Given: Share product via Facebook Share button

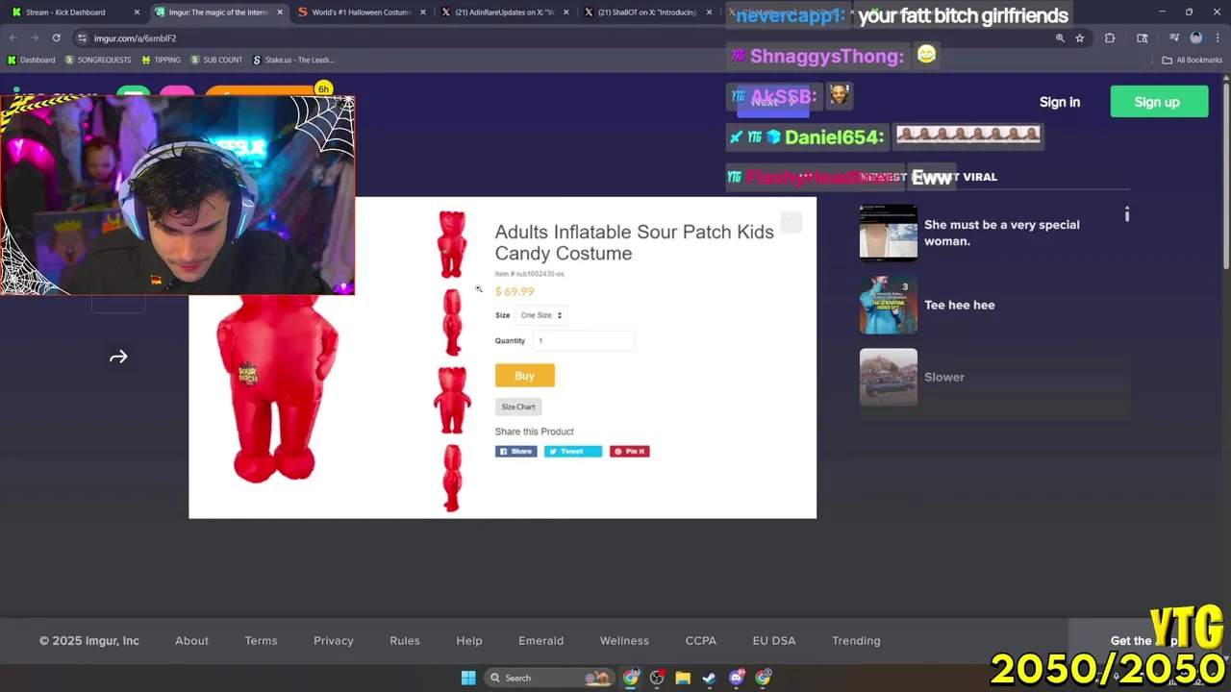Looking at the screenshot, I should (516, 451).
